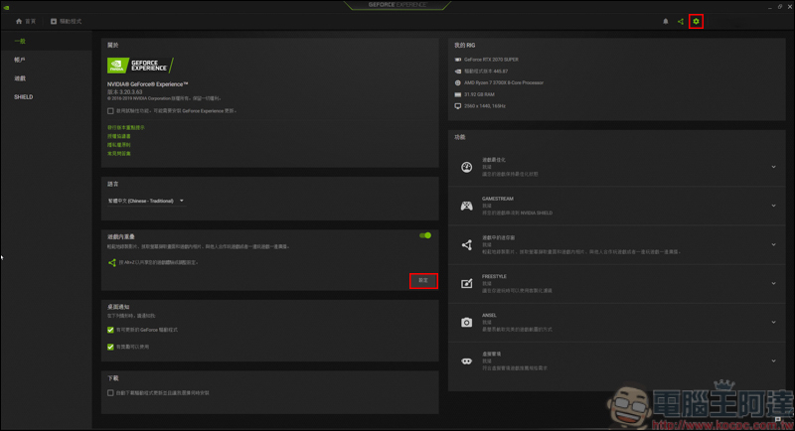Image resolution: width=795 pixels, height=431 pixels.
Task: Select General (一般) in sidebar
Action: [x=46, y=41]
